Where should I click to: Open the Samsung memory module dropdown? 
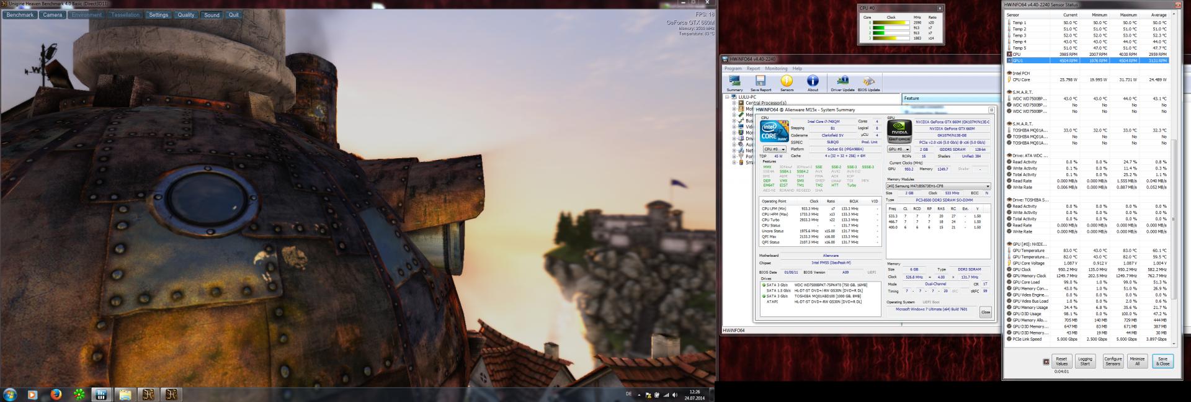[x=938, y=186]
